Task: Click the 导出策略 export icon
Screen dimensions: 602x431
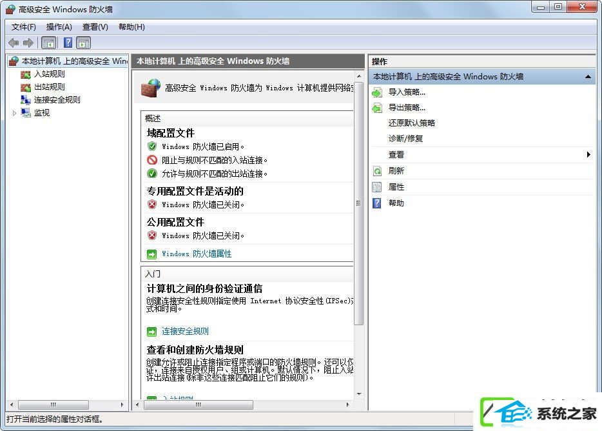Action: point(377,108)
